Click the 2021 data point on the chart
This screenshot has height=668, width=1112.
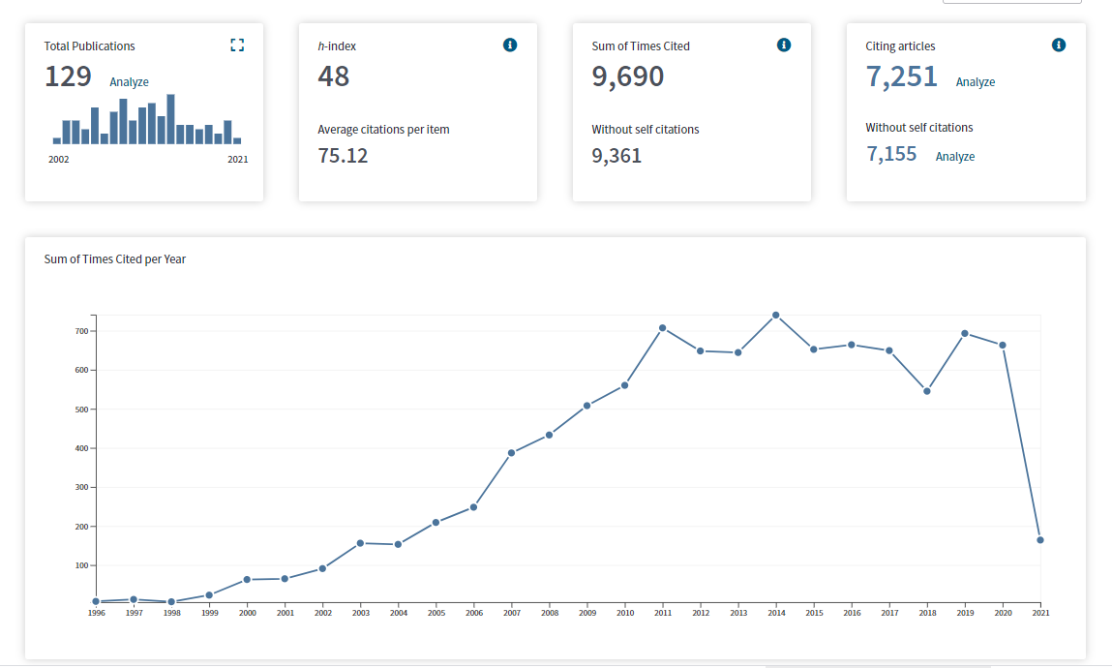click(x=1040, y=540)
